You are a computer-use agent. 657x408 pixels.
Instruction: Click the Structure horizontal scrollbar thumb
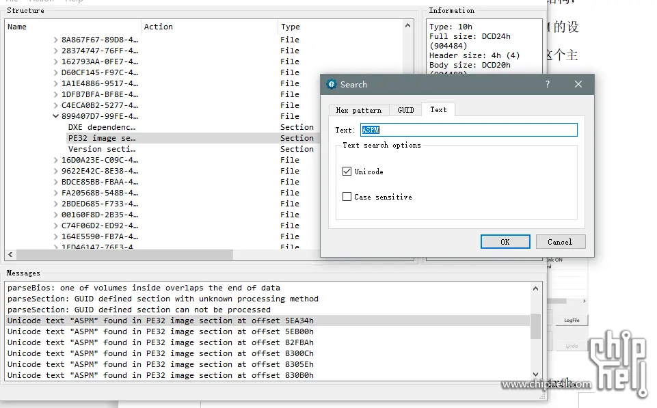pos(124,254)
